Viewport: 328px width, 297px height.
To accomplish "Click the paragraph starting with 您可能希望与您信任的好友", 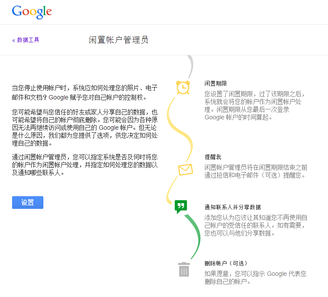I will (84, 128).
